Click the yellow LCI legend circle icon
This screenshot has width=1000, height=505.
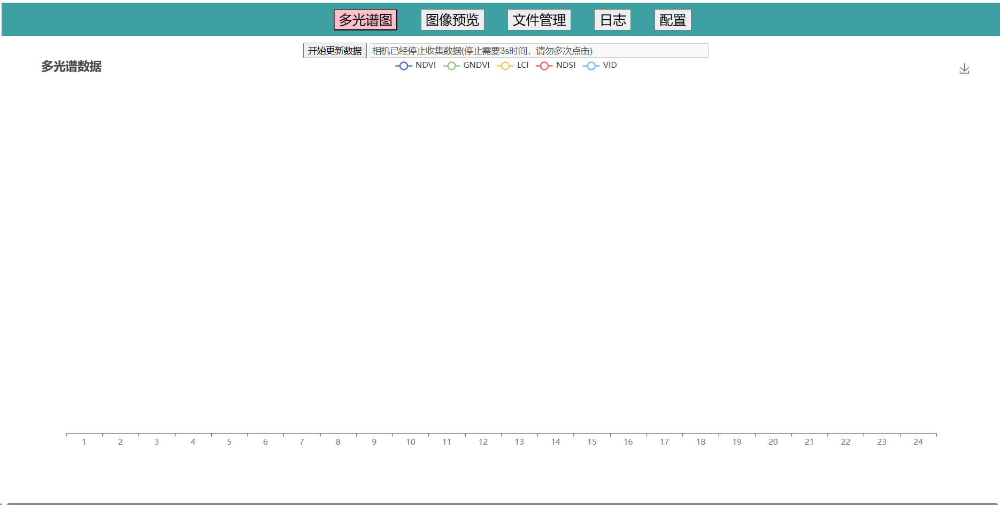coord(505,65)
